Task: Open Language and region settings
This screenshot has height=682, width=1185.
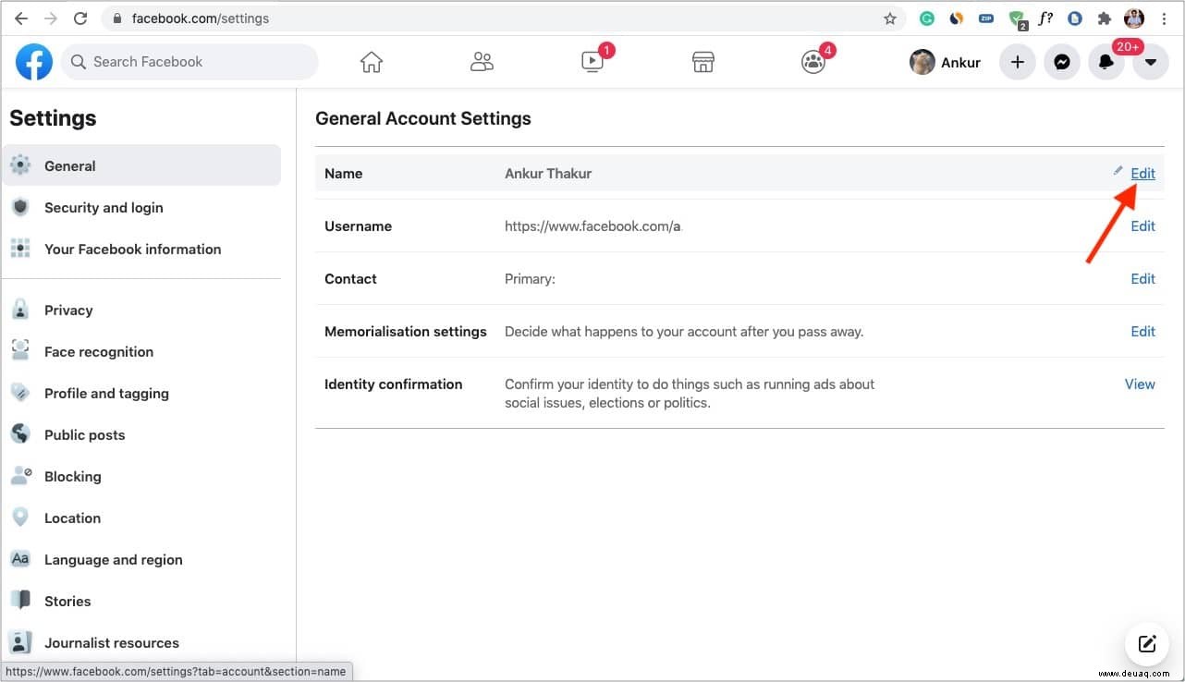Action: pos(141,559)
